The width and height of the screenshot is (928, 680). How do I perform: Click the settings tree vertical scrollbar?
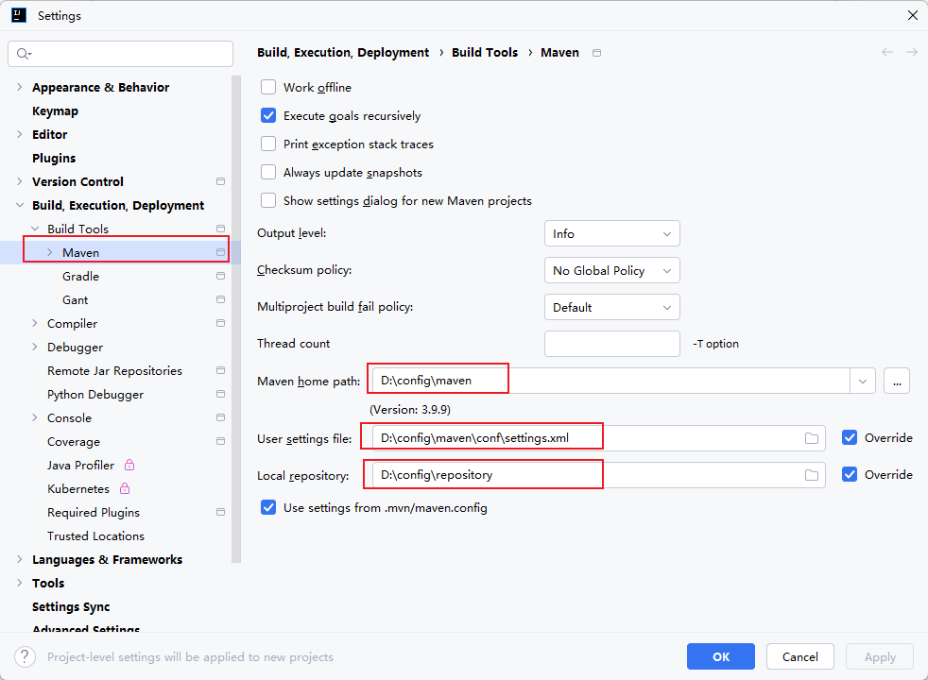click(237, 319)
